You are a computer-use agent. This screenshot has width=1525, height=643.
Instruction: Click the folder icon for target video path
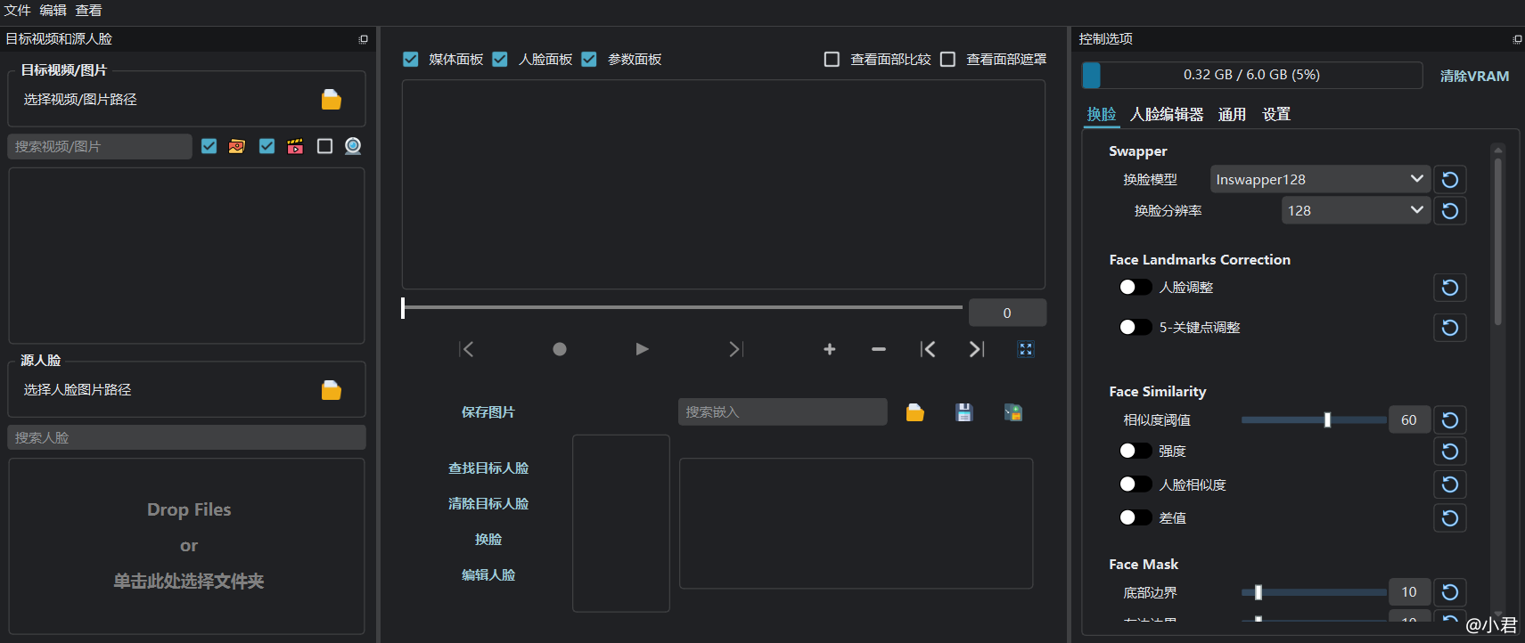[331, 100]
